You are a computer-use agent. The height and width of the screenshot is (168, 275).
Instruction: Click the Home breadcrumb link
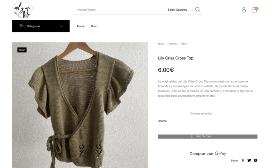(x=161, y=44)
